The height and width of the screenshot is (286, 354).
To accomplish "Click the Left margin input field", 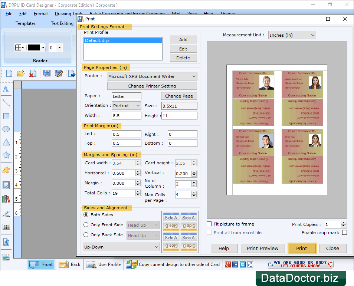I will pyautogui.click(x=127, y=134).
